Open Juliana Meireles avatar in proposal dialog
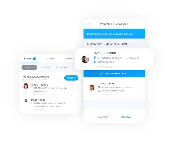This screenshot has height=142, width=173. (x=92, y=88)
